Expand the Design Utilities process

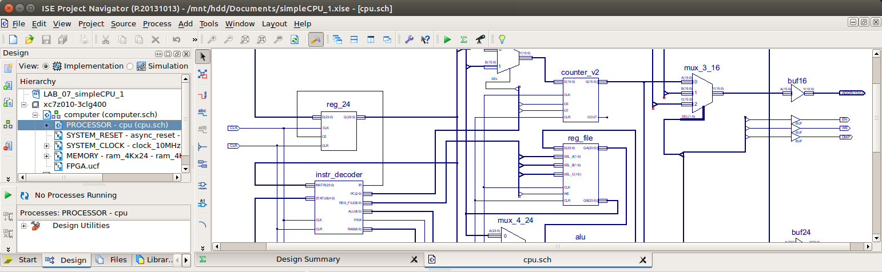click(24, 226)
